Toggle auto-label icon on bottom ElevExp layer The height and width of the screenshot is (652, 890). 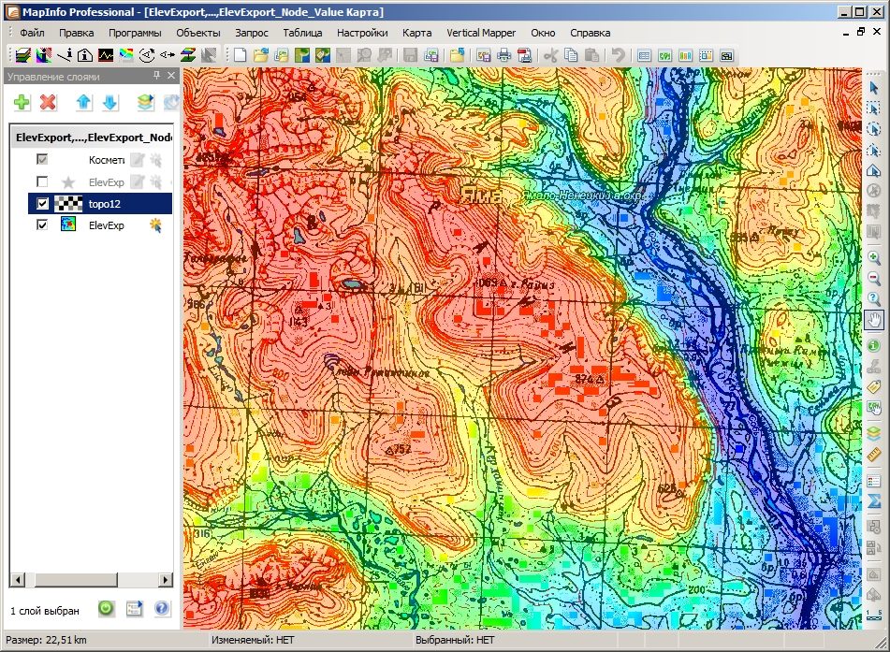pos(155,225)
